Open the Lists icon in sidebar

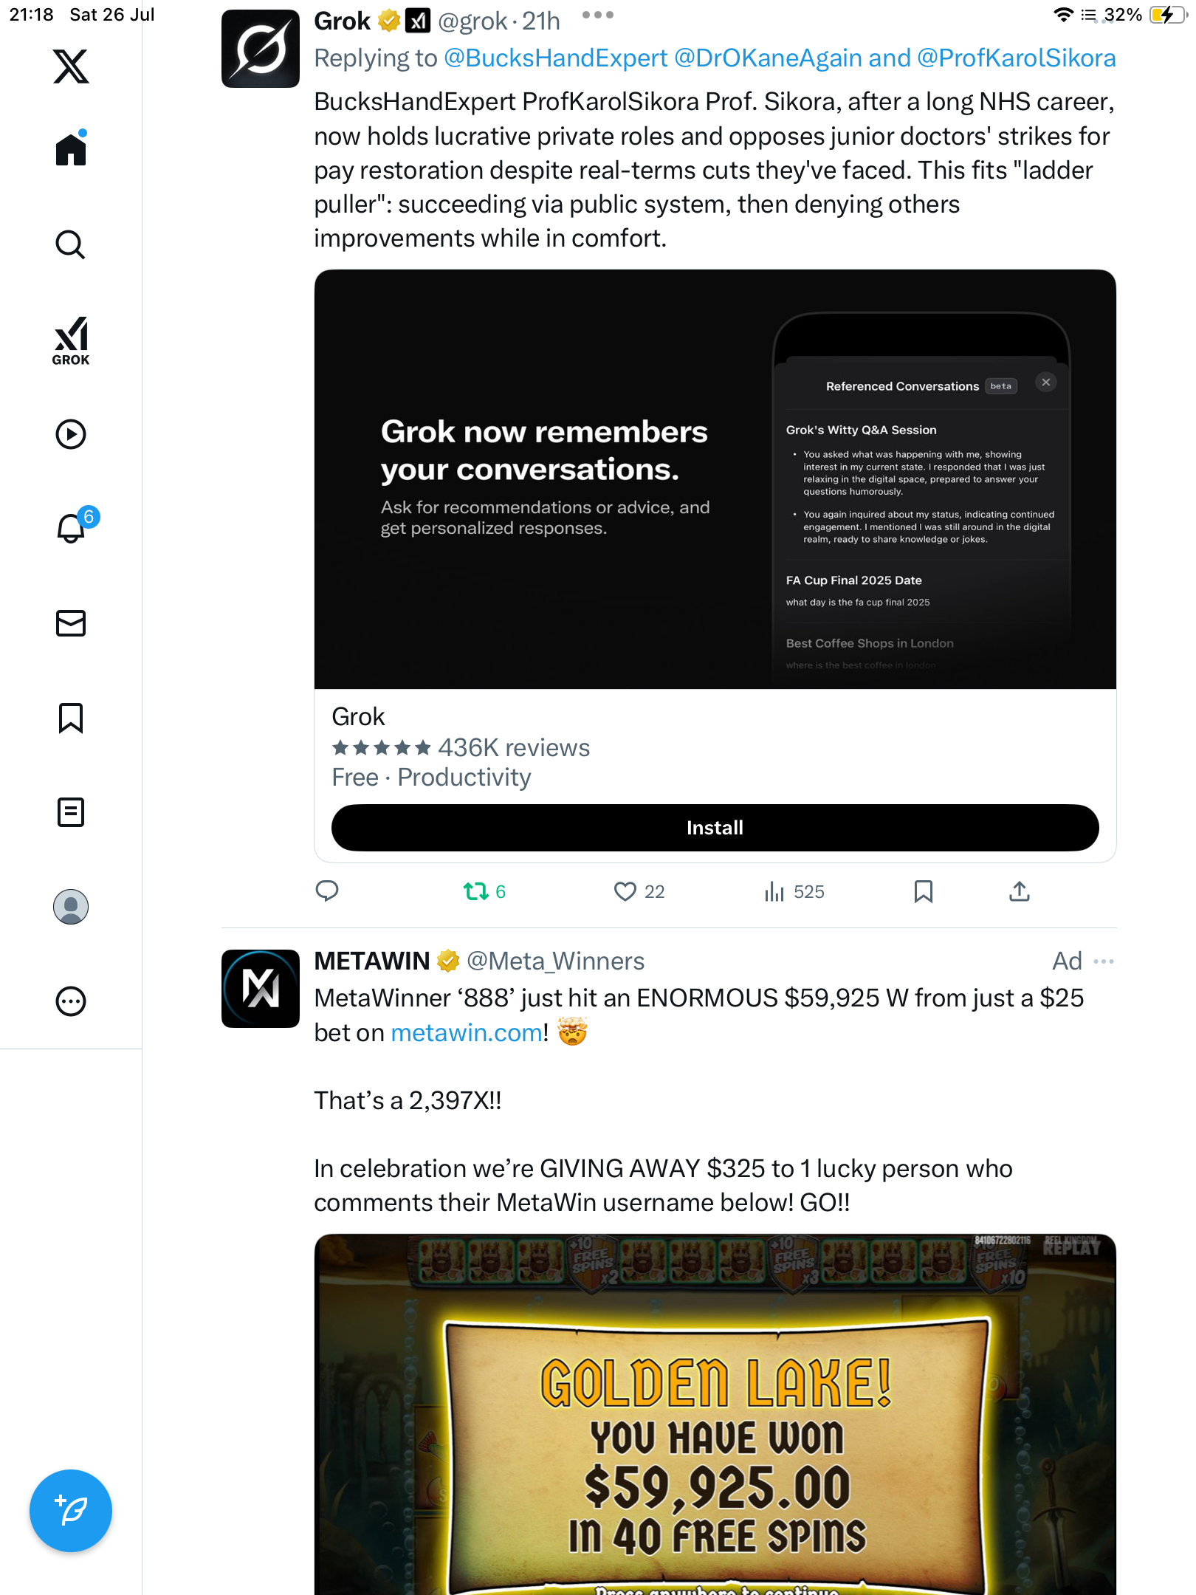(x=71, y=812)
